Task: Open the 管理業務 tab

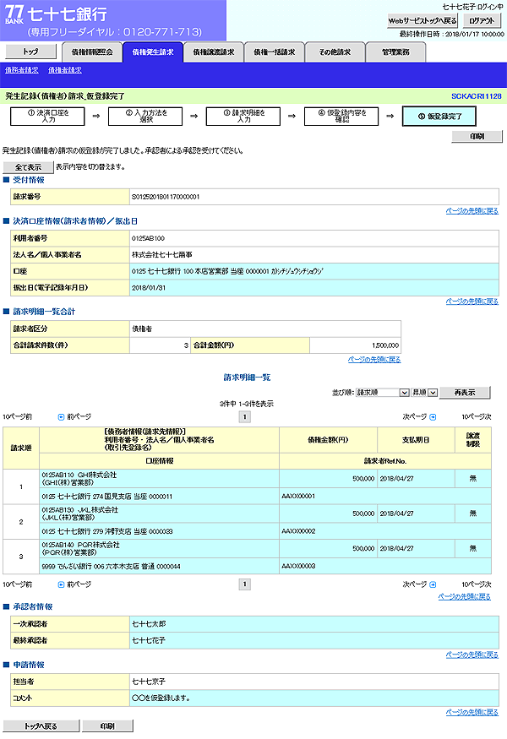Action: [x=395, y=52]
